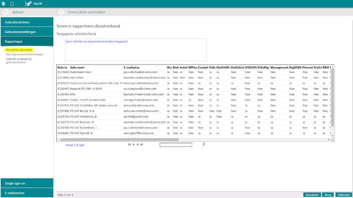Expand the Gebruikersinstellingen section

(x=27, y=32)
